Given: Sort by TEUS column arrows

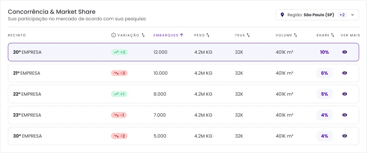Looking at the screenshot, I should pyautogui.click(x=248, y=35).
